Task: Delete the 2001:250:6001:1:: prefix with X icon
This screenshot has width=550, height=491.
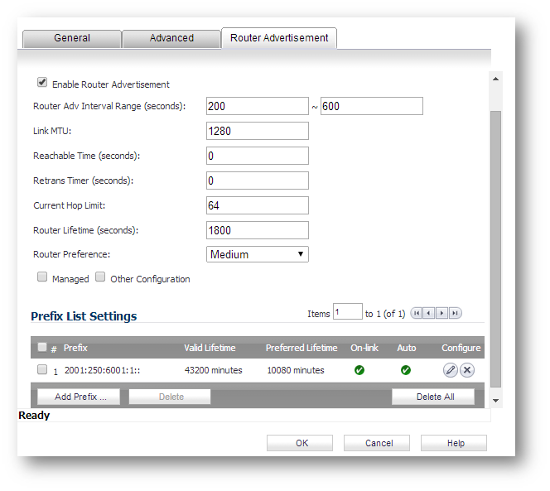Action: coord(467,370)
